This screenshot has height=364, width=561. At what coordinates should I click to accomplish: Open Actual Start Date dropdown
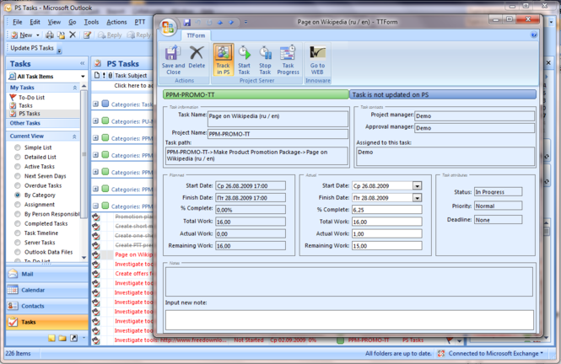coord(417,185)
